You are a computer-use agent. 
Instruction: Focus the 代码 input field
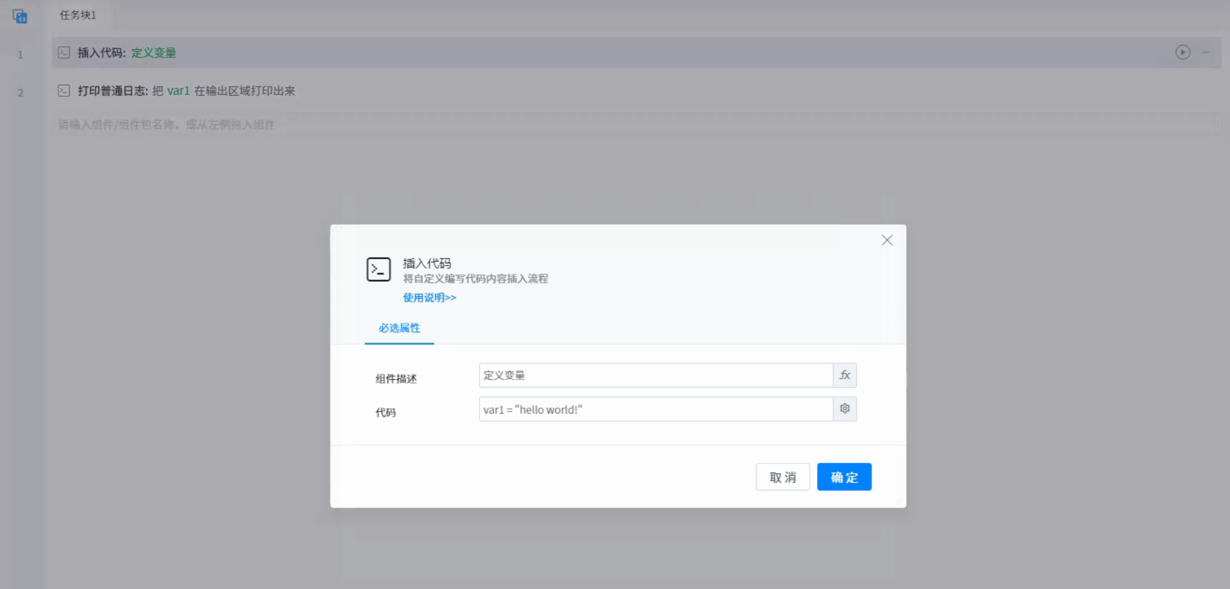click(655, 409)
